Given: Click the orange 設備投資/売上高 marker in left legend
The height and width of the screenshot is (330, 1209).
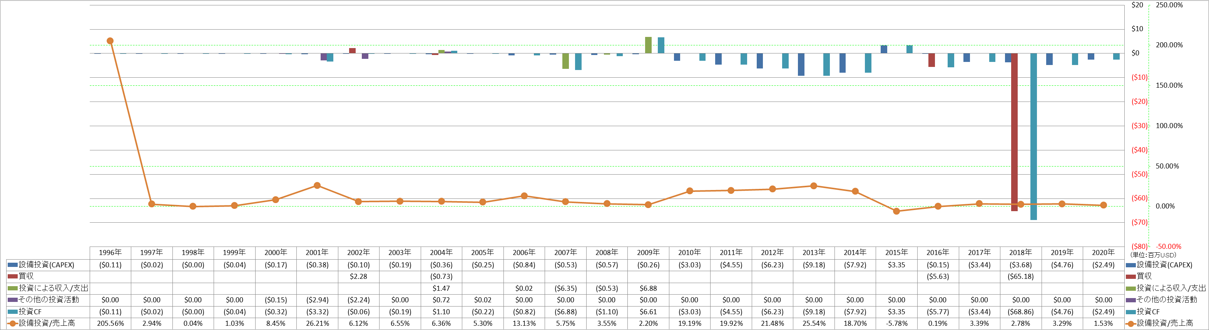Looking at the screenshot, I should click(12, 323).
